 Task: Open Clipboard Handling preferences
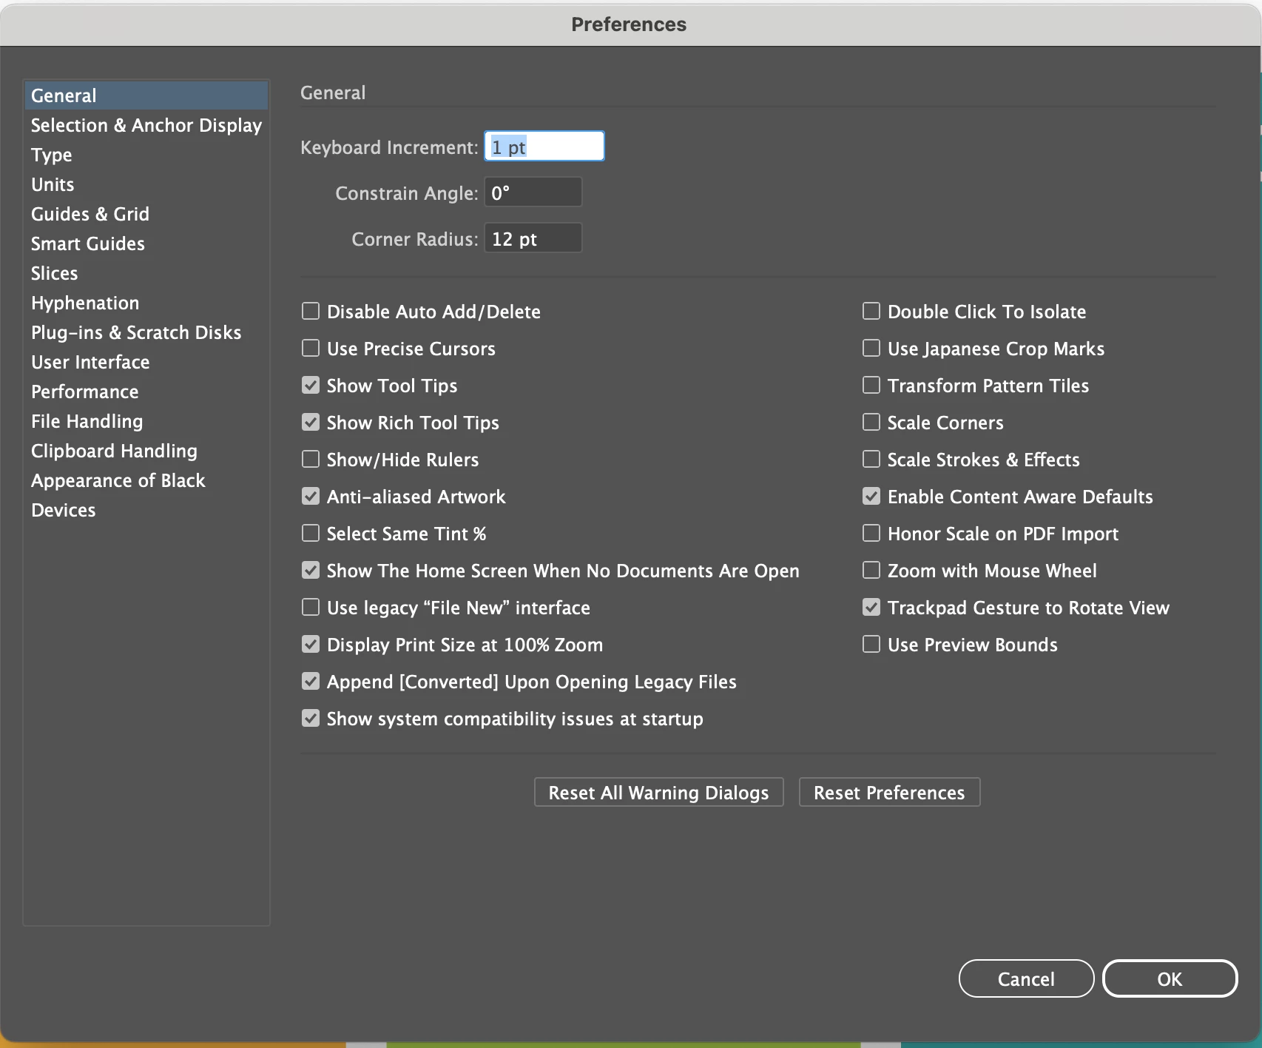pyautogui.click(x=146, y=451)
